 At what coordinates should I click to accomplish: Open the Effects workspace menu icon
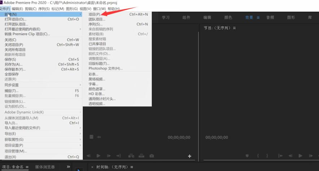click(x=258, y=18)
